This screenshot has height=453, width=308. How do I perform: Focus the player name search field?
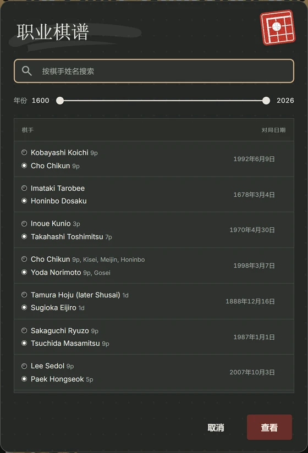click(x=154, y=71)
